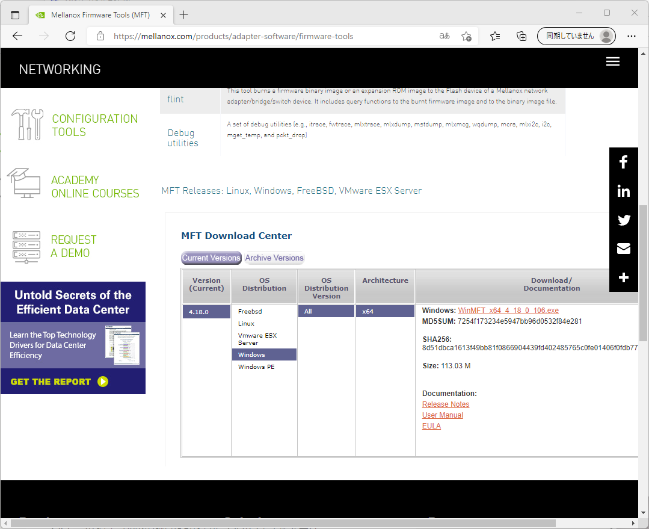The width and height of the screenshot is (649, 529).
Task: Click the Download/Documentation column header
Action: [552, 284]
